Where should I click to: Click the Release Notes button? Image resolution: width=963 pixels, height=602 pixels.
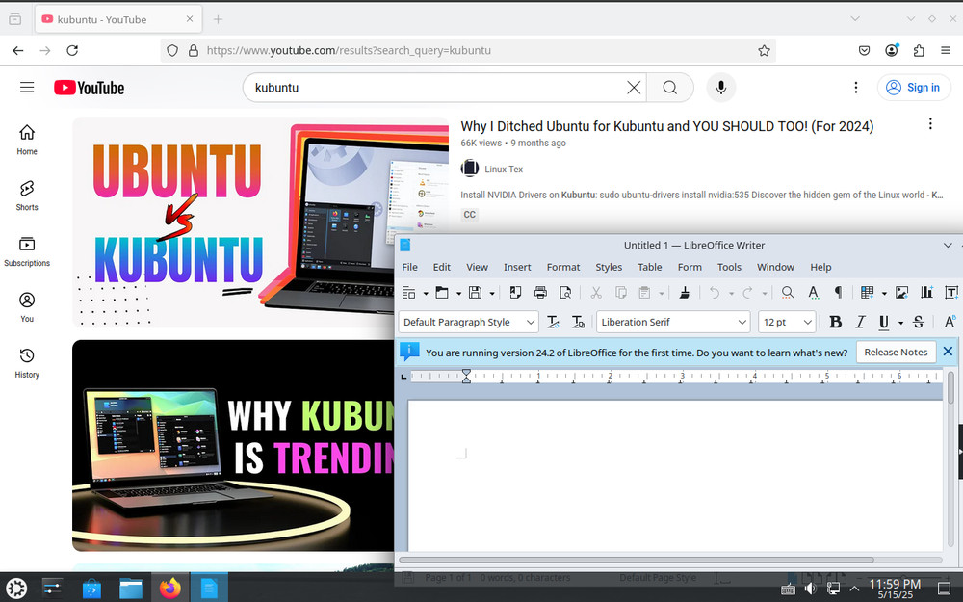(896, 352)
